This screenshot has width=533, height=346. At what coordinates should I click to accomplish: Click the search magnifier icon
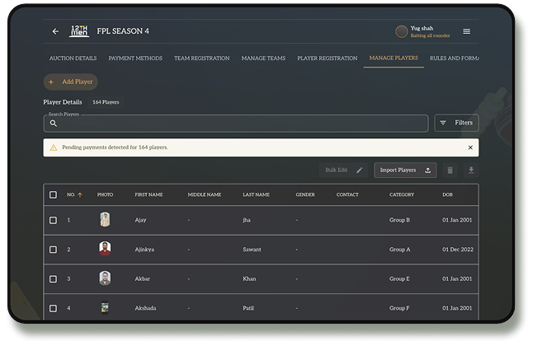pyautogui.click(x=54, y=123)
